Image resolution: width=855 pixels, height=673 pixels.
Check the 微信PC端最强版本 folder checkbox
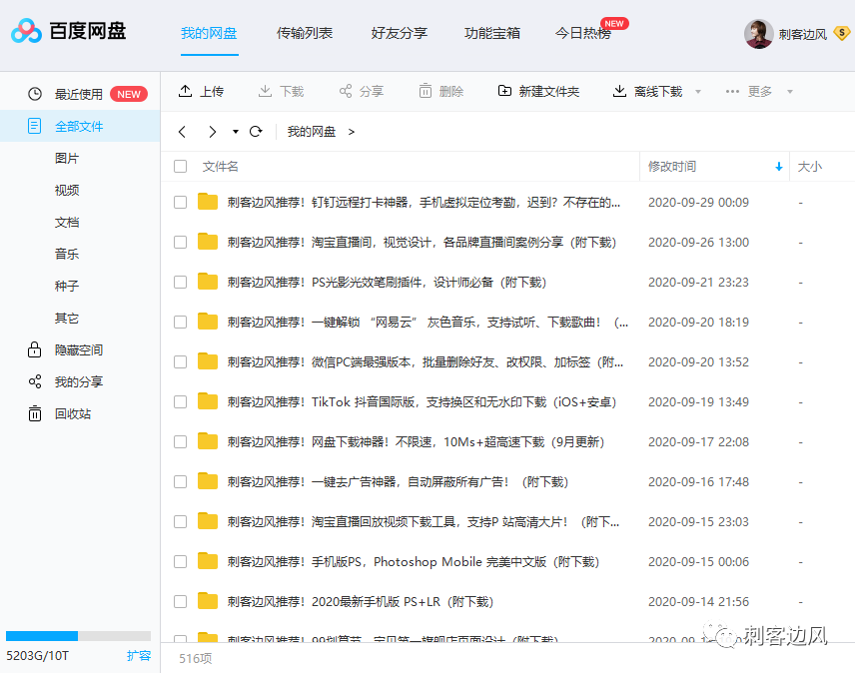(181, 361)
